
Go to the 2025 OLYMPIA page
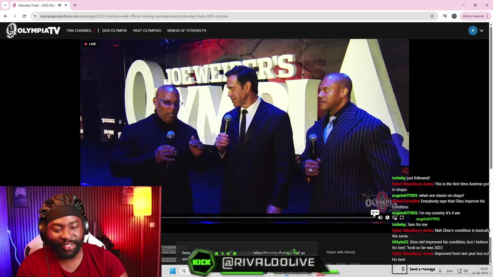[114, 30]
